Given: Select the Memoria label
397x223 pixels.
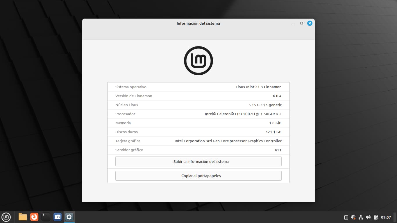Looking at the screenshot, I should pos(123,123).
